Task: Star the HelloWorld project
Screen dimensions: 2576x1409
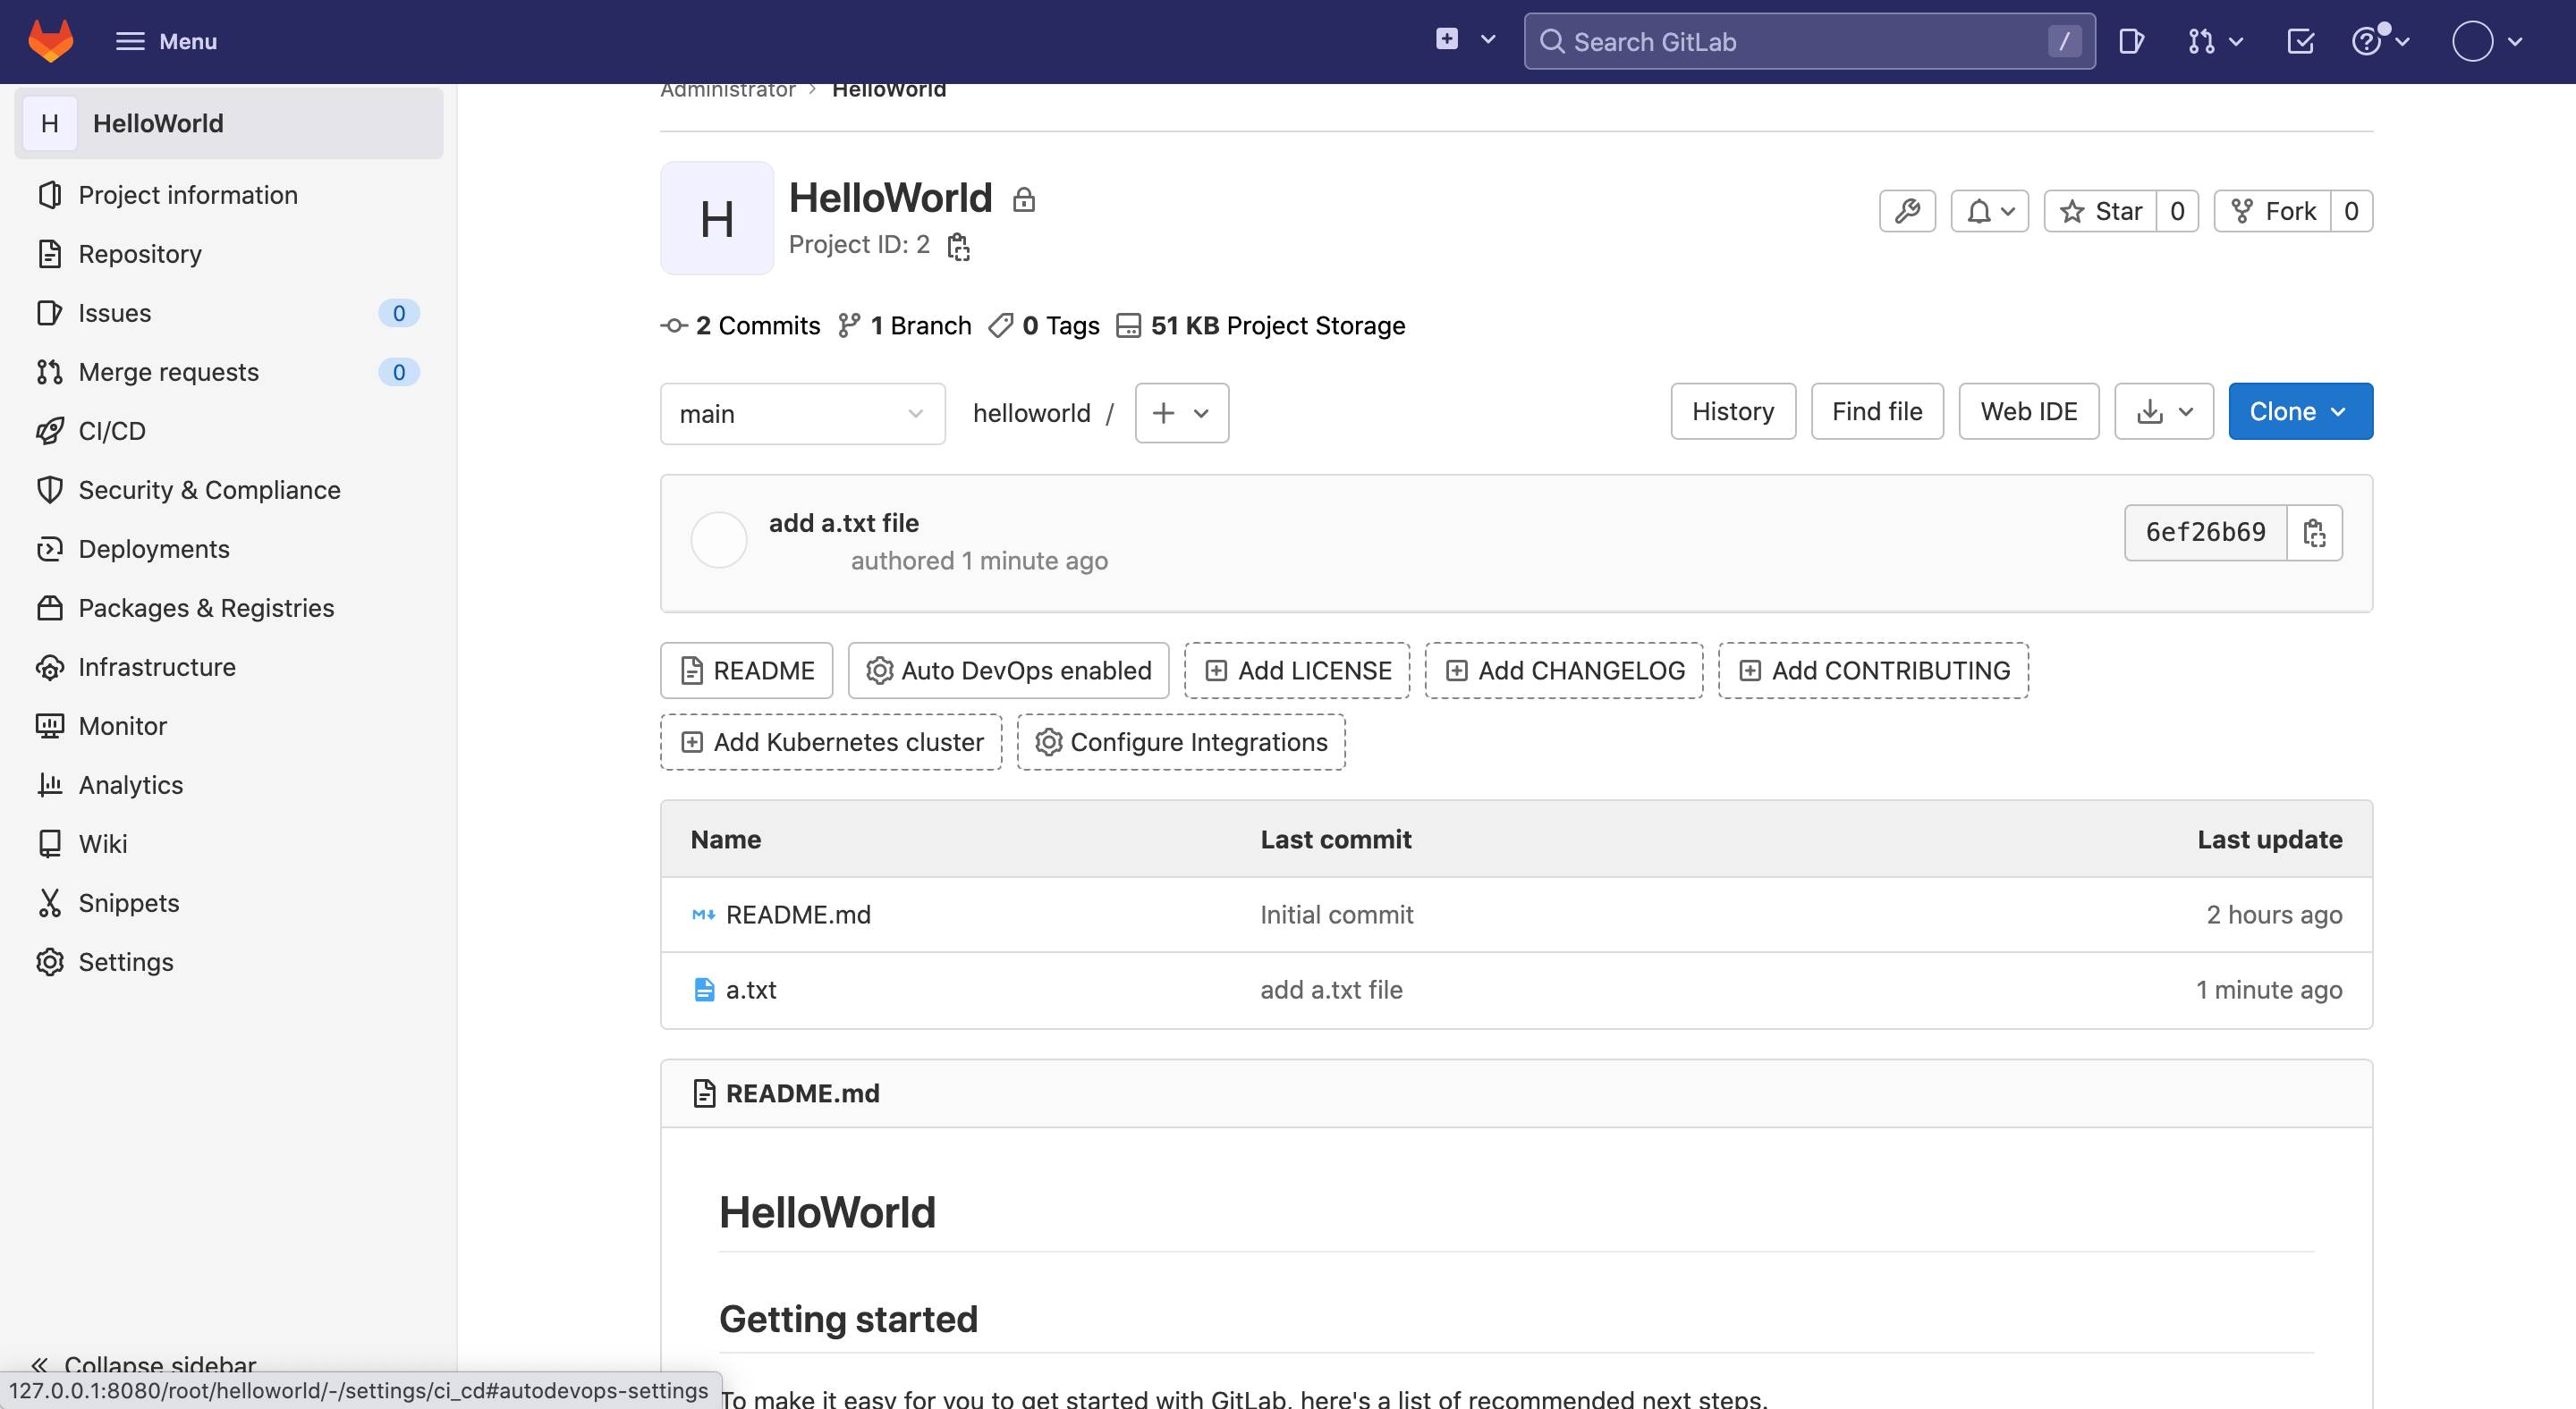Action: coord(2100,211)
